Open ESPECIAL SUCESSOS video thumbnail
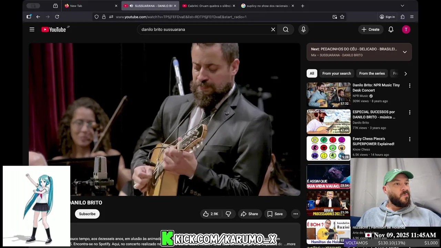Image resolution: width=441 pixels, height=248 pixels. [x=329, y=122]
